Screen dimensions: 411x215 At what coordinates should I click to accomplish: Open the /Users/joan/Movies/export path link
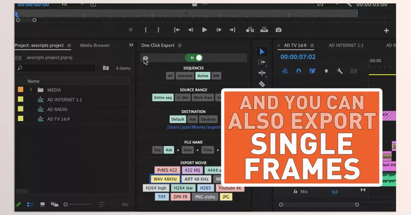point(194,127)
